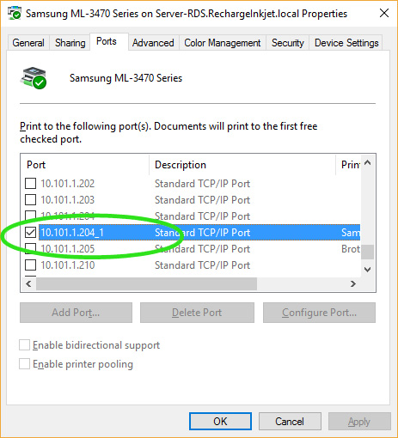Click the horizontal scroll left arrow

[x=28, y=283]
